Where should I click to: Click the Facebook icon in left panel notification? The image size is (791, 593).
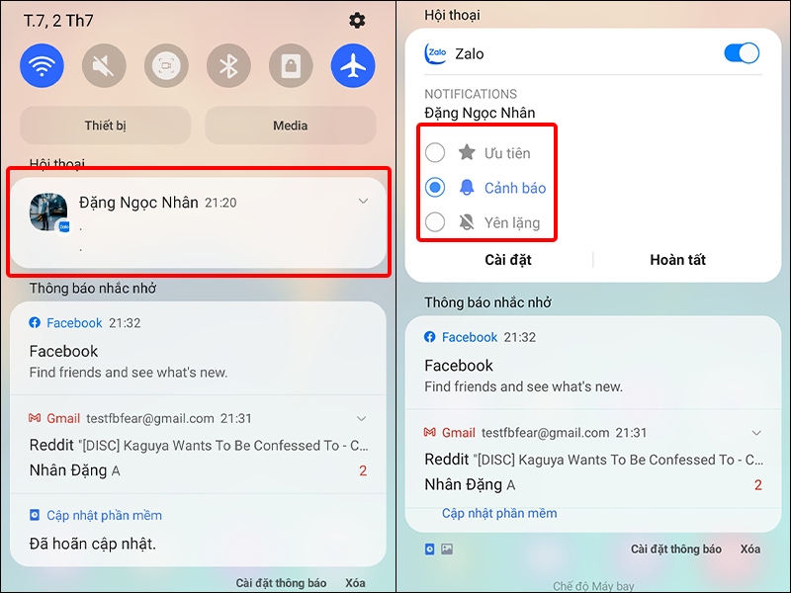[35, 323]
